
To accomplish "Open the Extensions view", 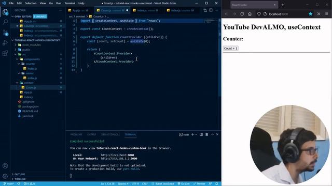I will click(5, 53).
